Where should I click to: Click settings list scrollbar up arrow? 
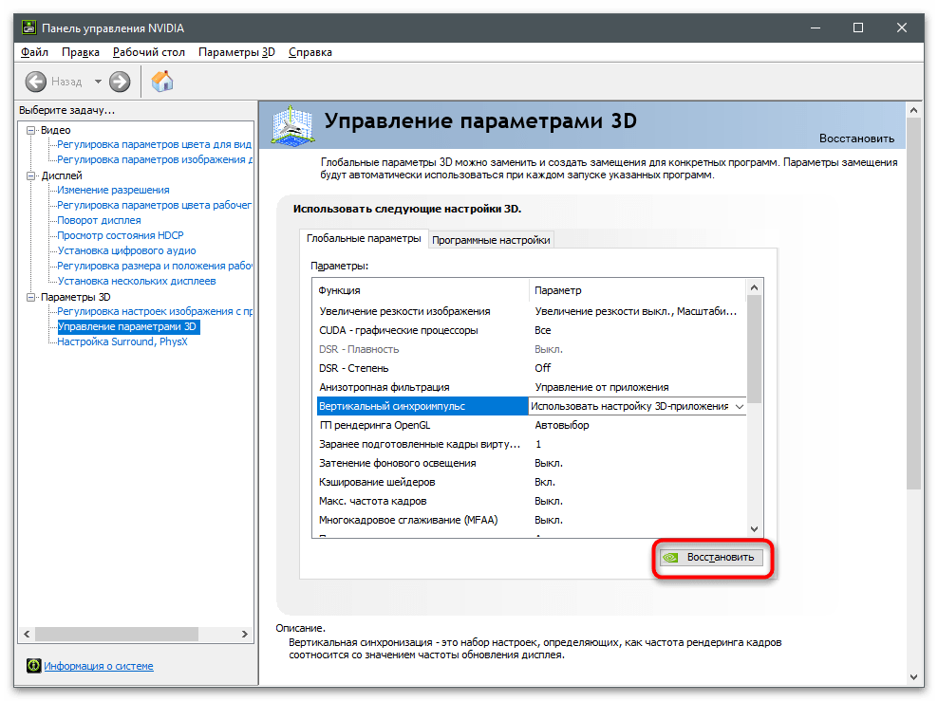(x=755, y=288)
